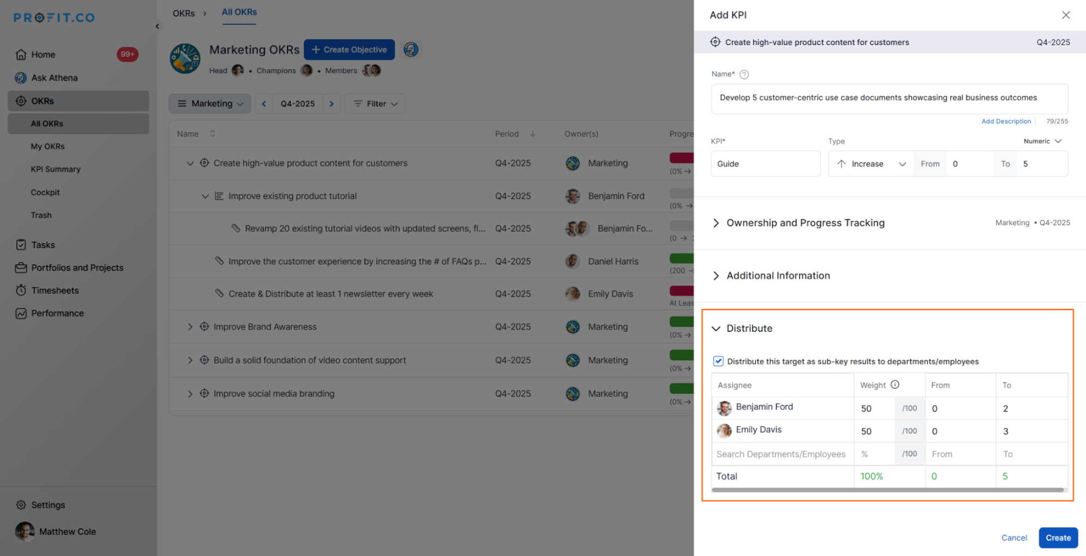Screen dimensions: 1086x556
Task: Click progress bar for Improve Brand Awareness
Action: [682, 321]
